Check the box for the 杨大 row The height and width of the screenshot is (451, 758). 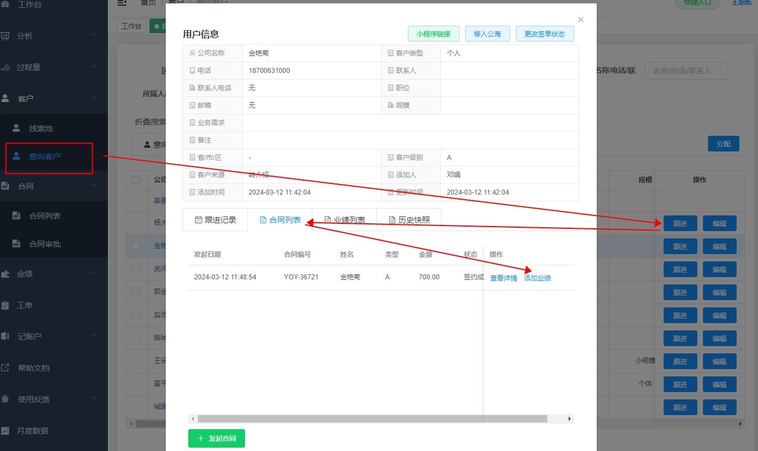click(136, 223)
